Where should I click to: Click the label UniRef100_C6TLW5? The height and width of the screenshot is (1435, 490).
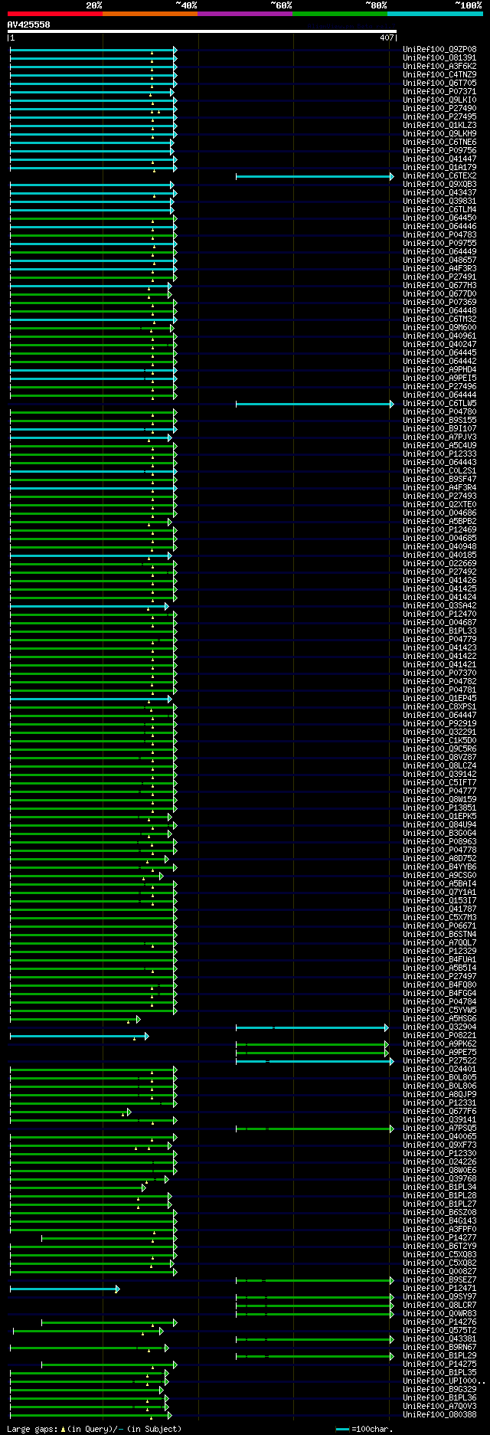point(439,404)
